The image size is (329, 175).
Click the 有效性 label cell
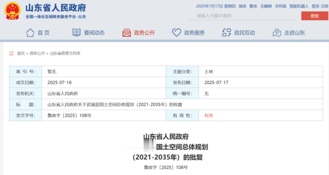182,115
